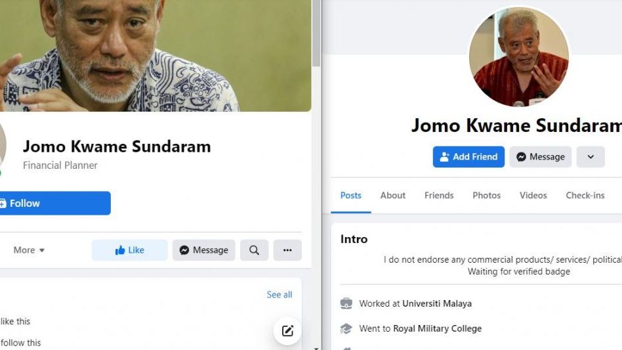The image size is (622, 350).
Task: Open the three-dots more options button
Action: [x=287, y=250]
